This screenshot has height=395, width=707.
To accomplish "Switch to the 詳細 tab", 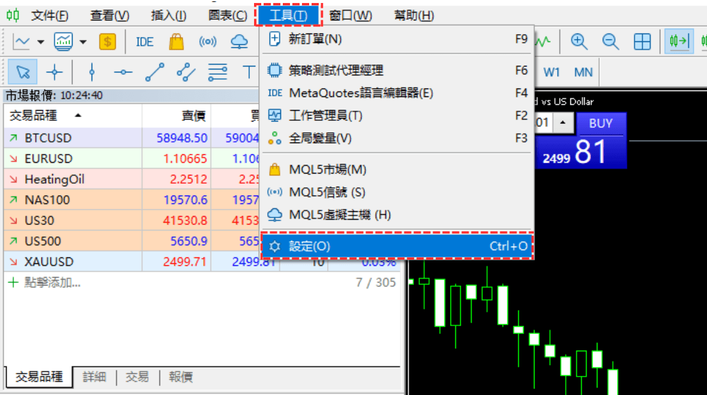I will 94,377.
